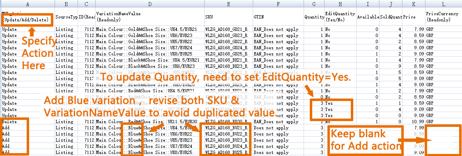The height and width of the screenshot is (156, 462).
Task: Click SKU cell WLZG_AD168_GD21_R
Action: coord(228,29)
